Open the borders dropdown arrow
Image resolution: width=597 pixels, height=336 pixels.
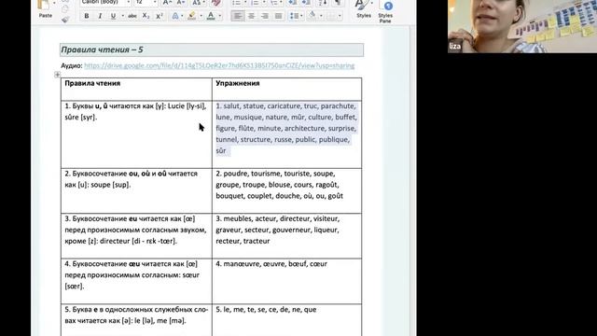[340, 16]
